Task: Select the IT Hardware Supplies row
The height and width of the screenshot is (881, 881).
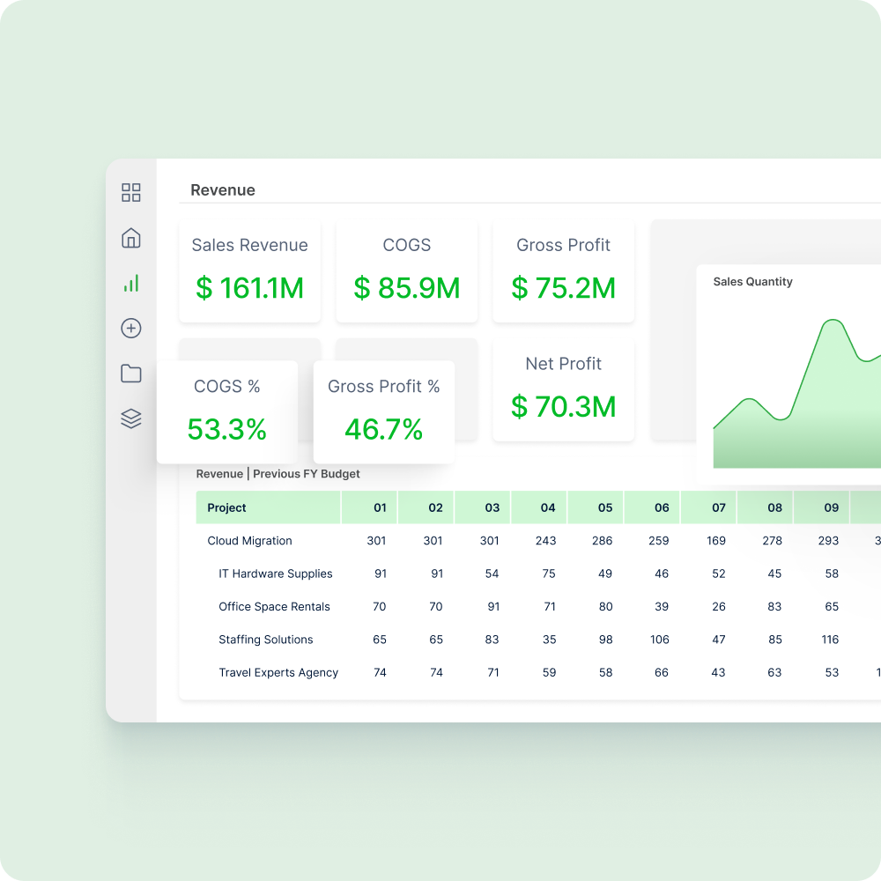Action: point(275,574)
